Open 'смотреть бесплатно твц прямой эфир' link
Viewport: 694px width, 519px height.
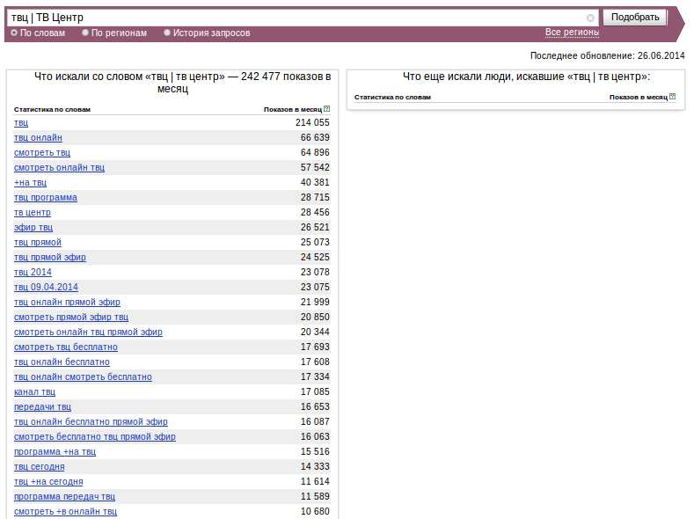coord(95,436)
